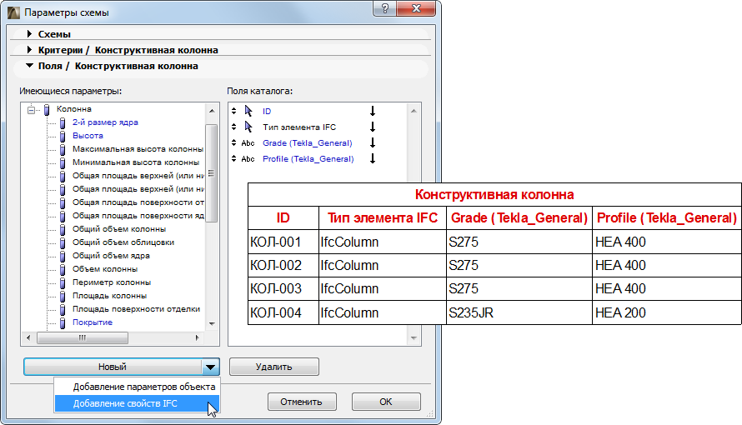
Task: Click catalog fields list scroll up arrow
Action: point(414,111)
